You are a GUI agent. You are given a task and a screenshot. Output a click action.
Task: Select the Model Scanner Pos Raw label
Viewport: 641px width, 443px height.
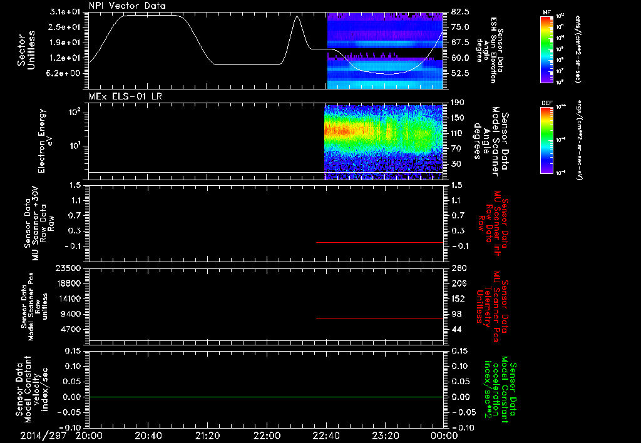tap(35, 307)
